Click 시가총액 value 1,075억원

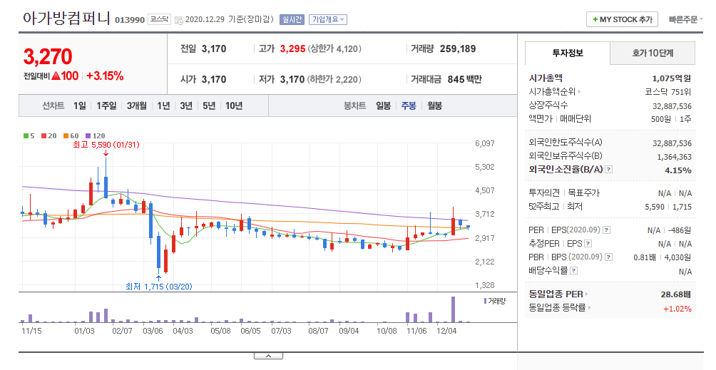(x=672, y=78)
